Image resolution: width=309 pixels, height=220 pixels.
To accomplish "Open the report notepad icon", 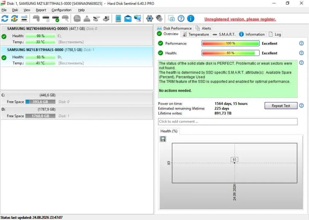I will (118, 19).
